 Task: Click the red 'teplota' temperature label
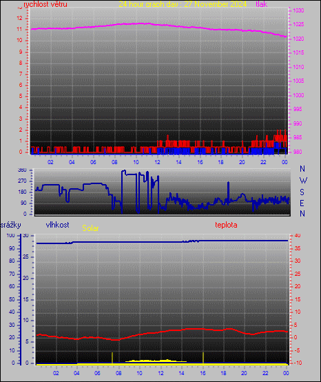[226, 225]
